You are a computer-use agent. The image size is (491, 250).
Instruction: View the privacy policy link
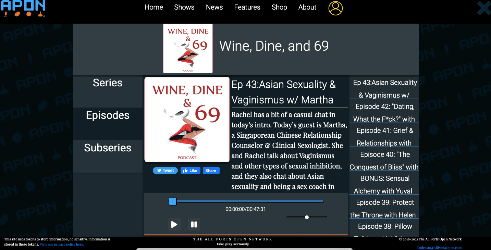62,245
